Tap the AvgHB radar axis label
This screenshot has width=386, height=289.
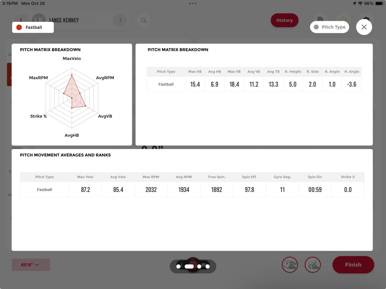(x=72, y=135)
